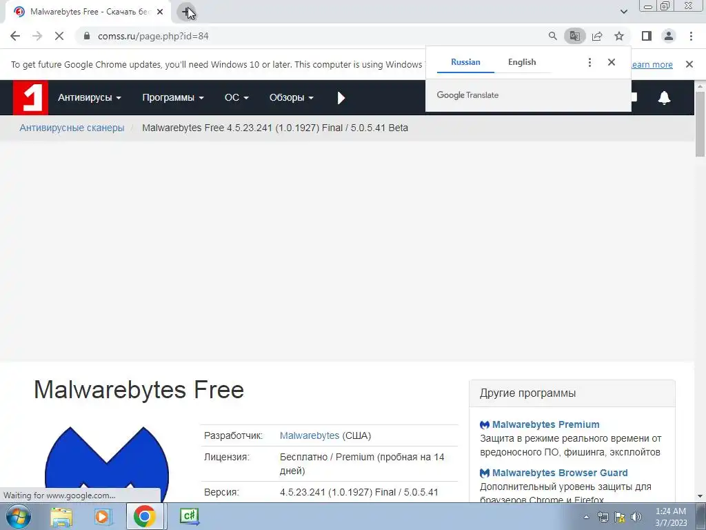Image resolution: width=706 pixels, height=530 pixels.
Task: Close the Malwarebytes Free tab
Action: click(160, 12)
